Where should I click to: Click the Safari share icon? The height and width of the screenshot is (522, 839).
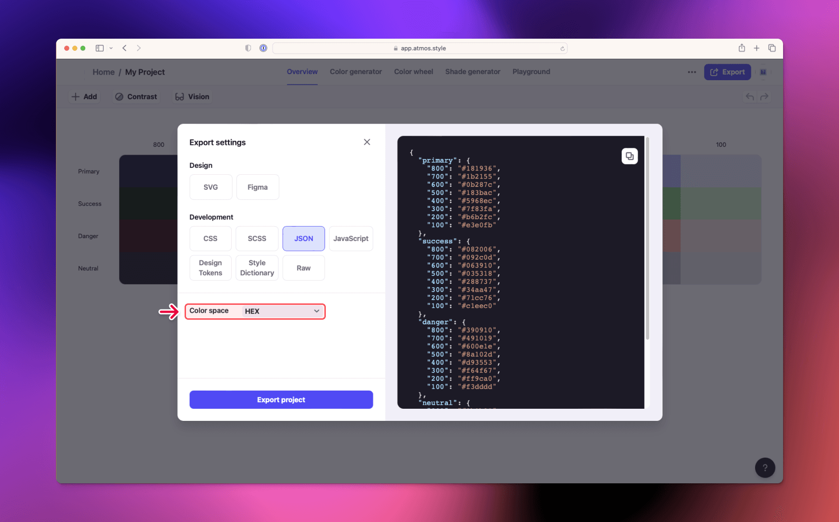coord(741,48)
